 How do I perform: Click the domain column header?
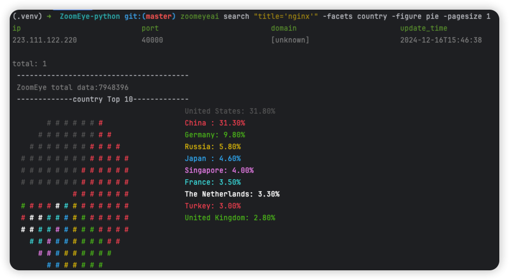pyautogui.click(x=284, y=29)
